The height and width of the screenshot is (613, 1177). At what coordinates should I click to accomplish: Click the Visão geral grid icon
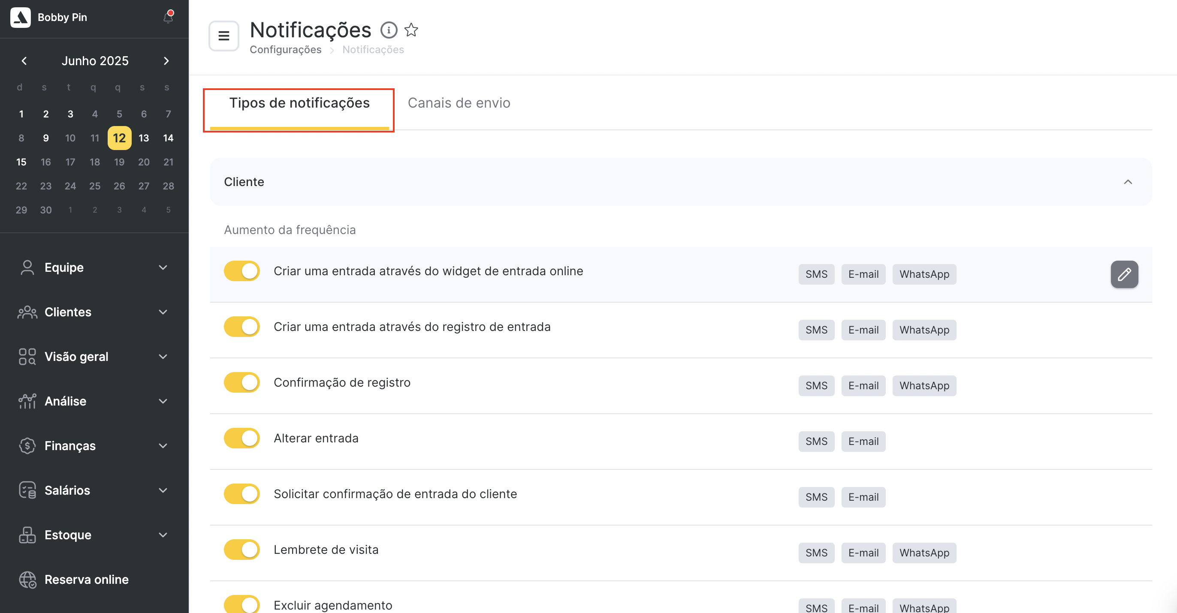point(27,357)
